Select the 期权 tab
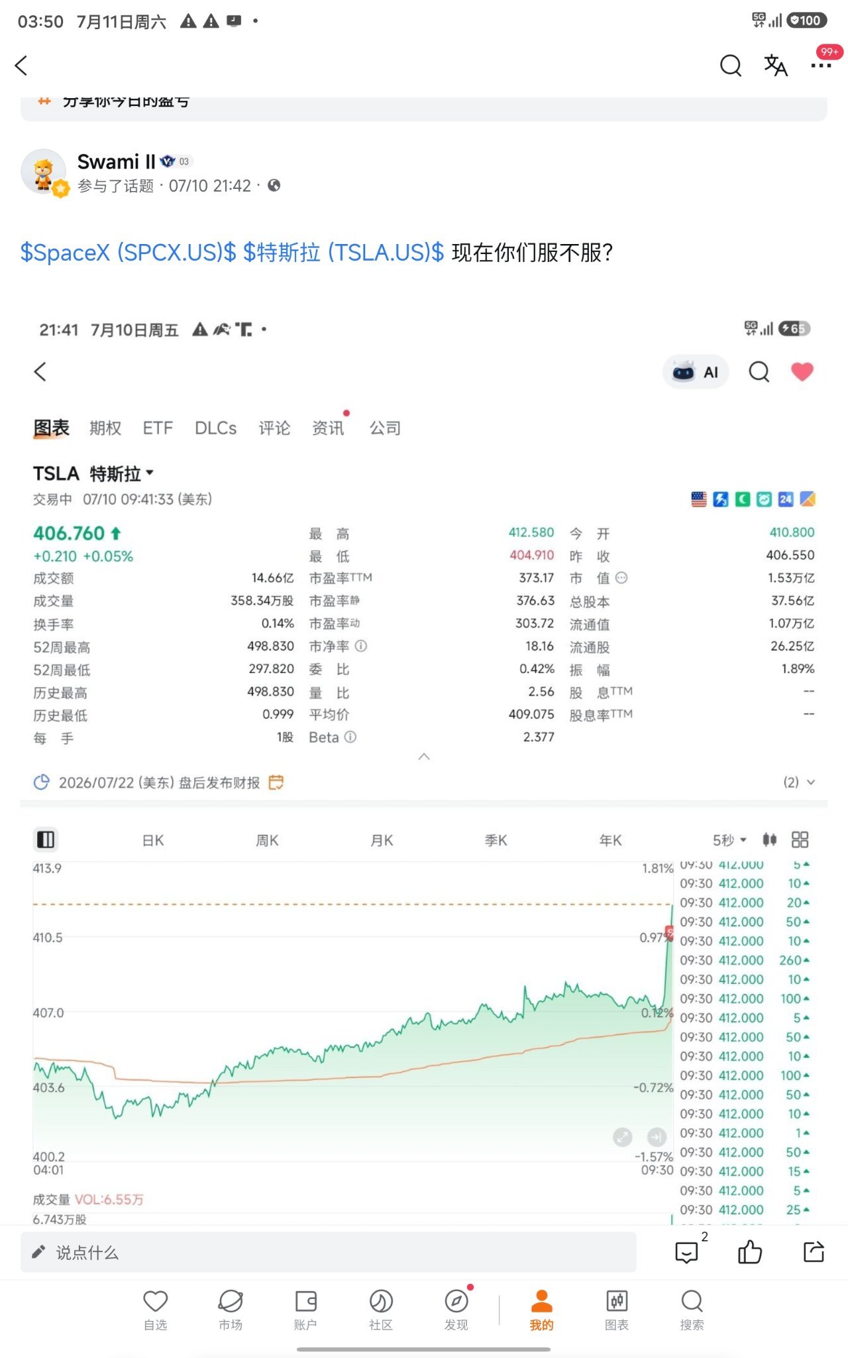 (x=105, y=428)
